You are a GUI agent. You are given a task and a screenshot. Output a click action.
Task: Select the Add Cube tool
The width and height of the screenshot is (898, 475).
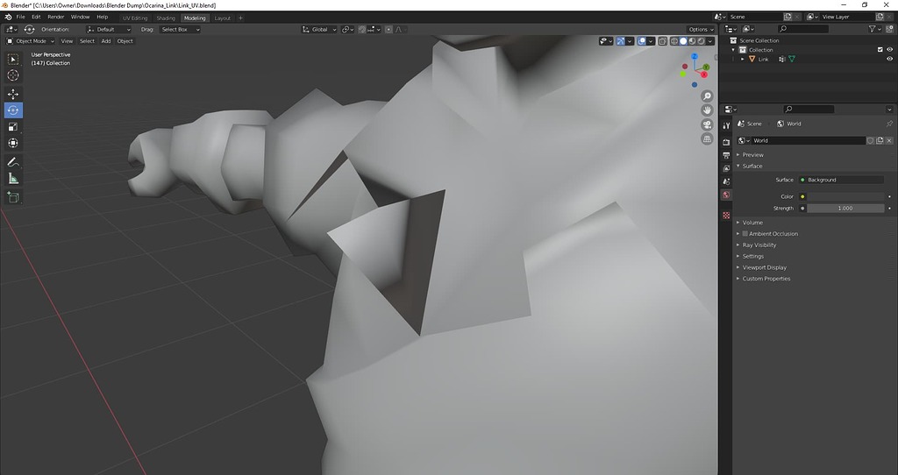pyautogui.click(x=13, y=197)
